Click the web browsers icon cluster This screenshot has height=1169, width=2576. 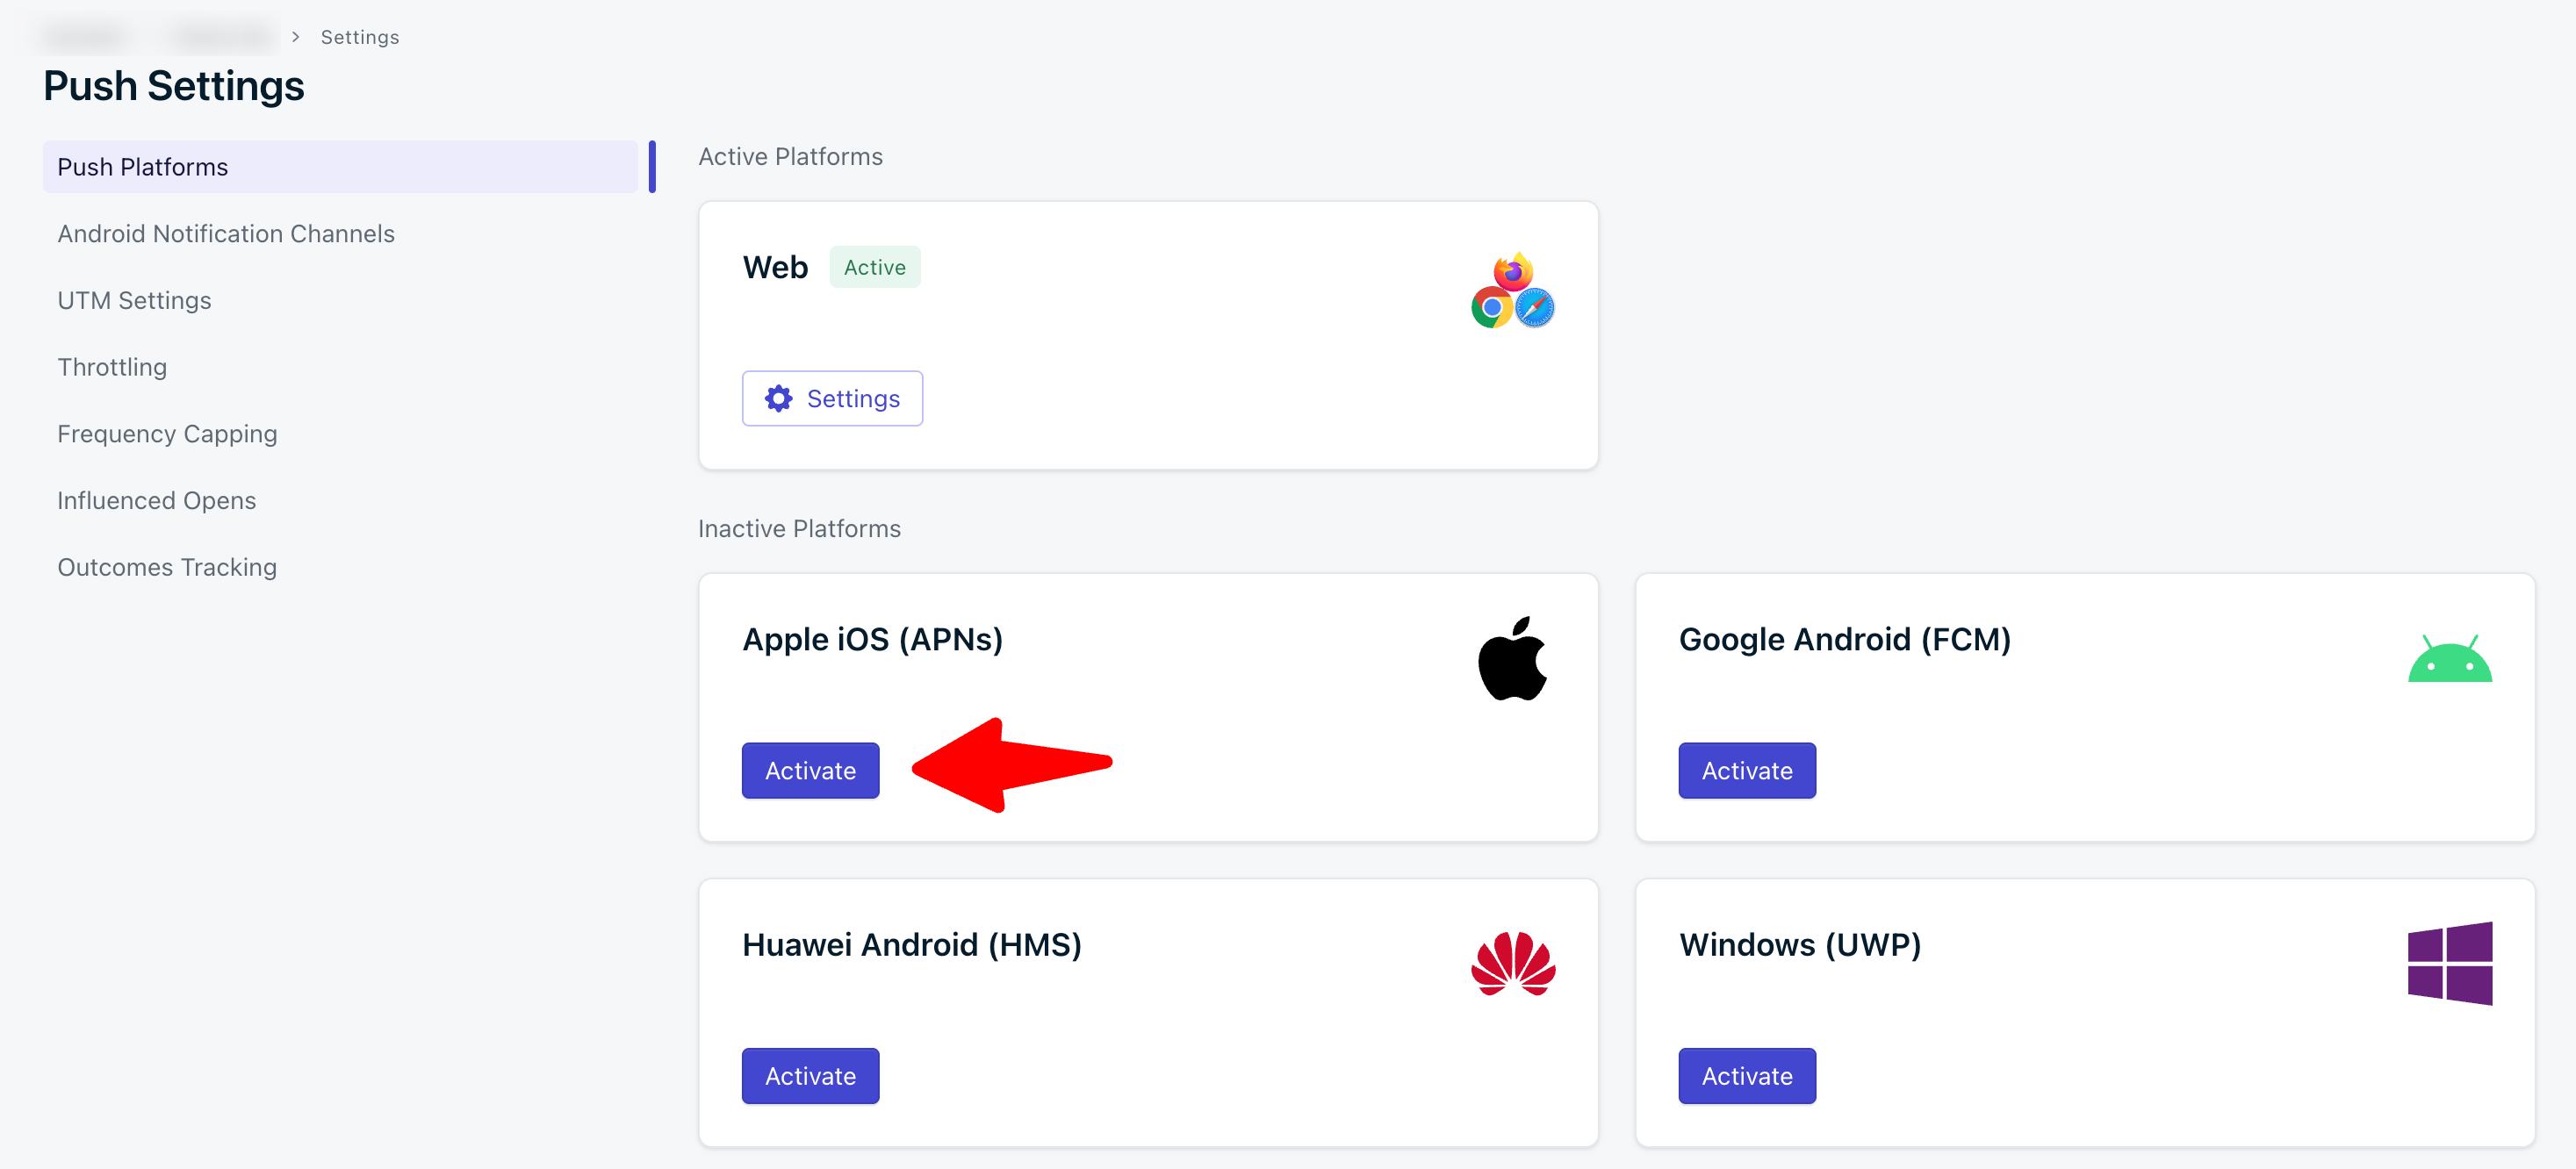(1512, 291)
